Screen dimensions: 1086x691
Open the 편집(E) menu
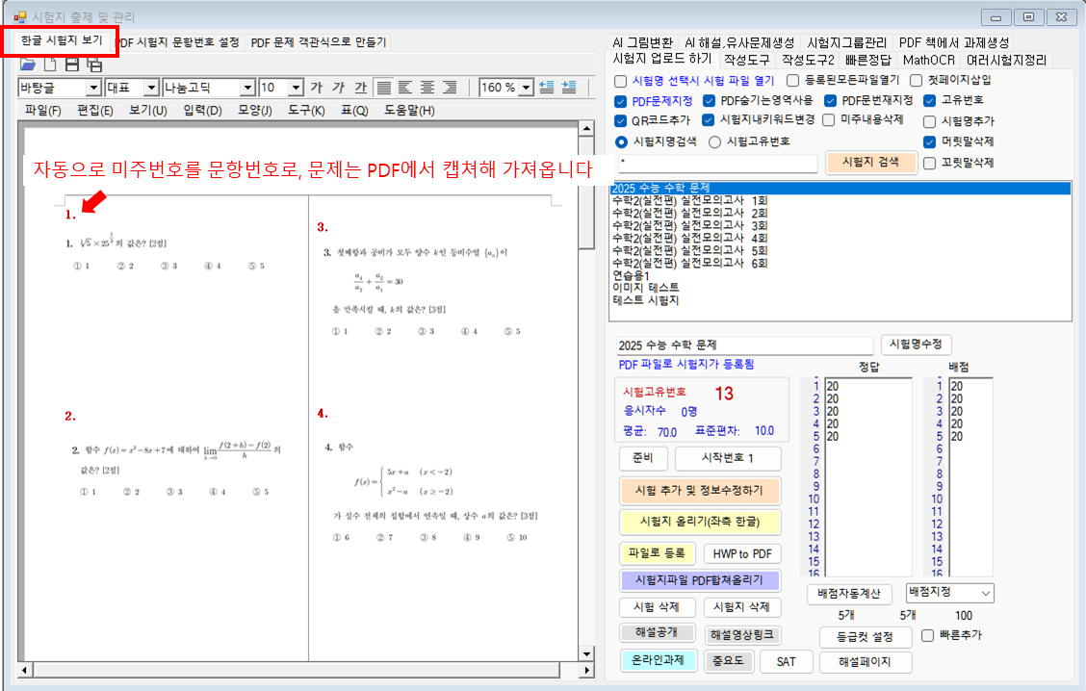pos(95,111)
